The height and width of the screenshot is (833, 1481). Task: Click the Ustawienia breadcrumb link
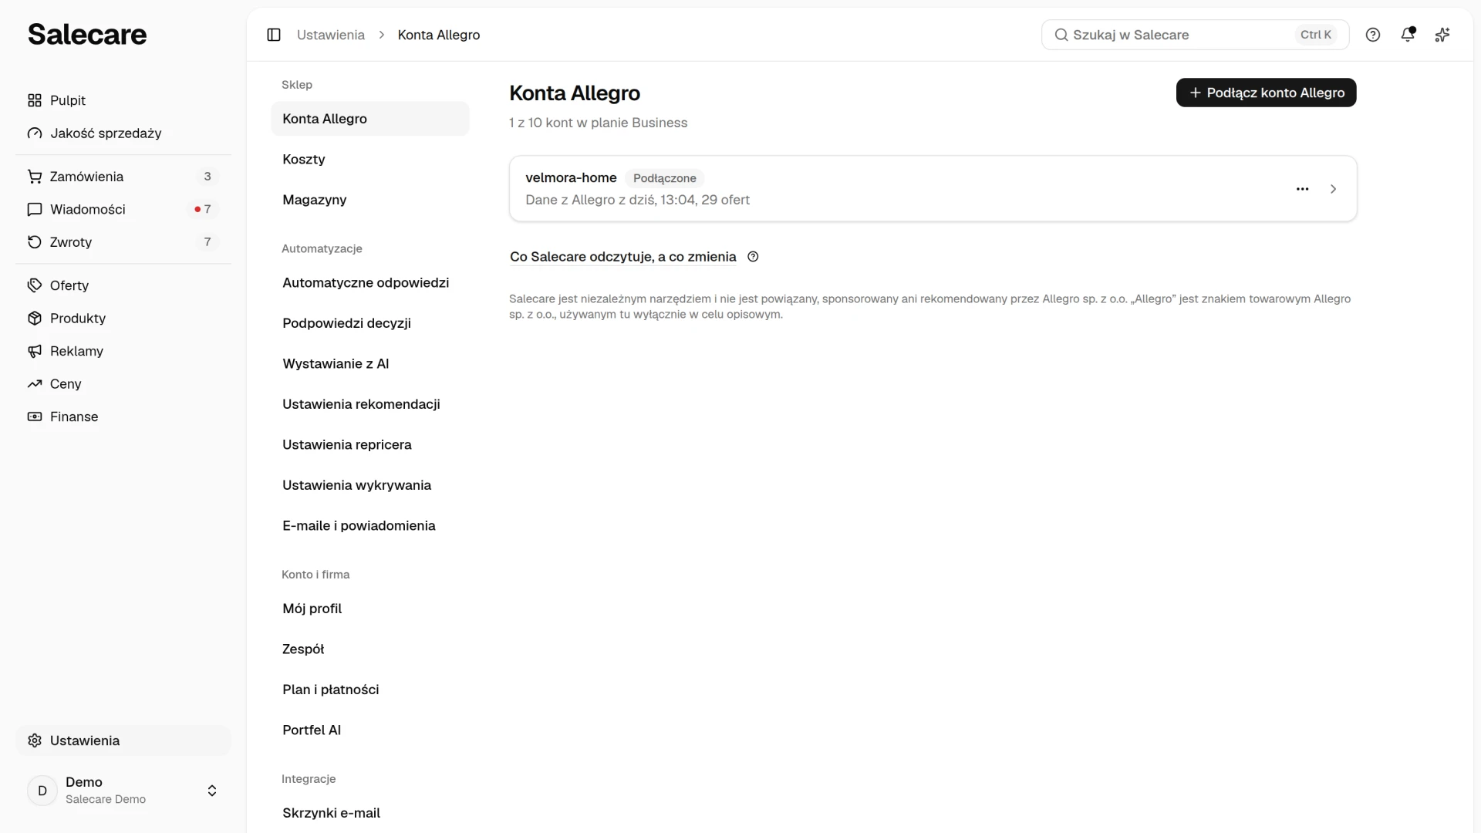click(331, 35)
